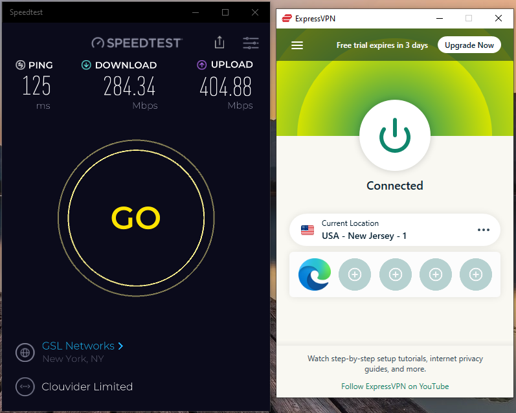Follow ExpressVPN on YouTube link
516x413 pixels.
coord(395,386)
